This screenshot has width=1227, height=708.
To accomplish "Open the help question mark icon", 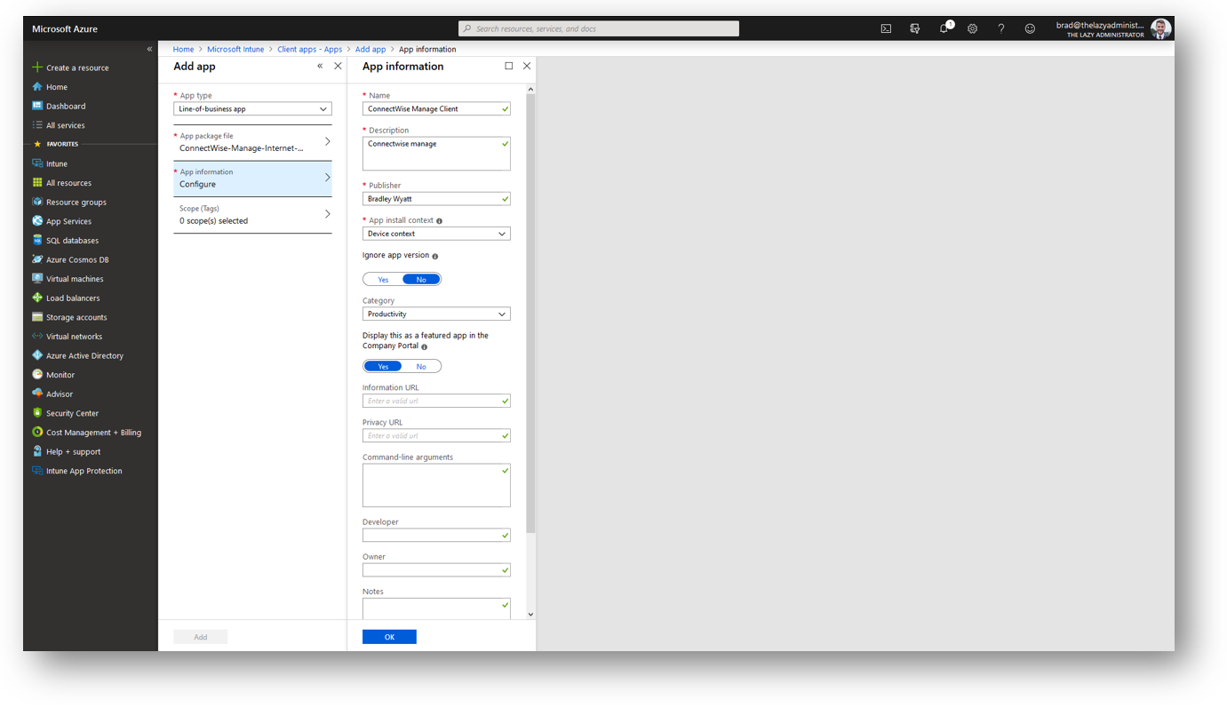I will pos(1001,28).
